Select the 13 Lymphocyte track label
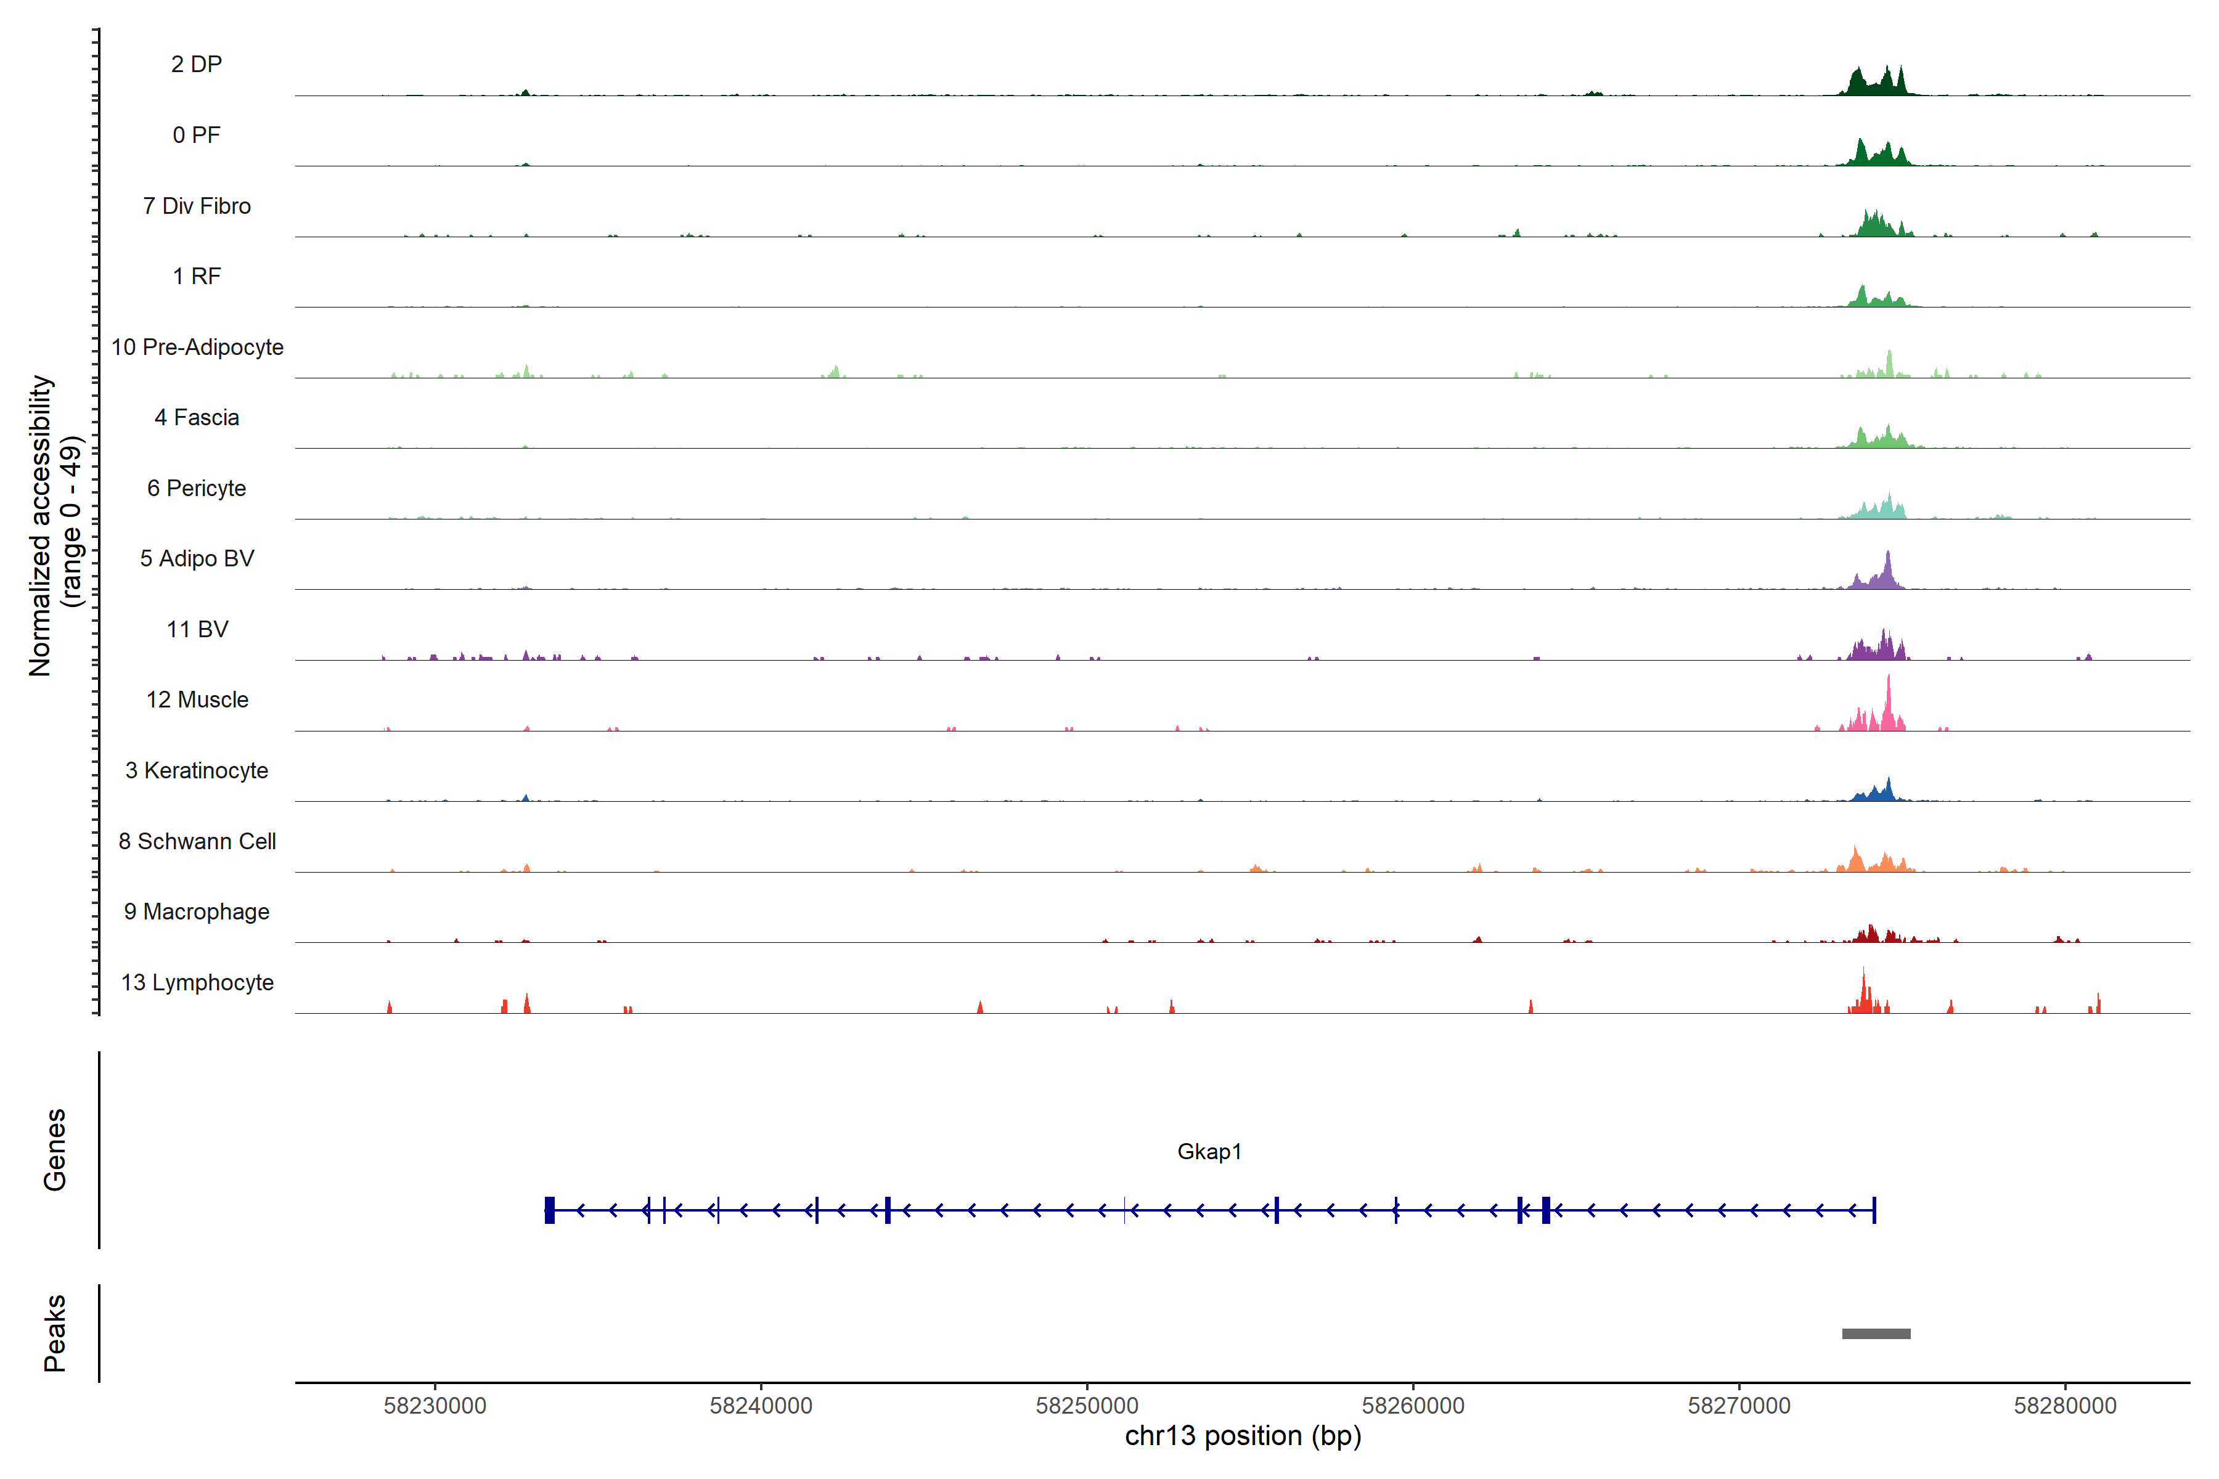2219x1479 pixels. pyautogui.click(x=197, y=982)
